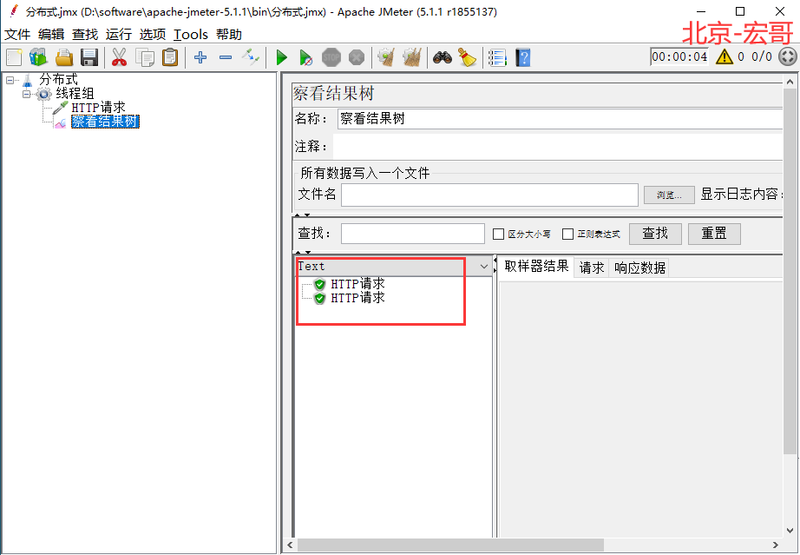The width and height of the screenshot is (800, 555).
Task: Click the Open file folder icon
Action: pos(64,57)
